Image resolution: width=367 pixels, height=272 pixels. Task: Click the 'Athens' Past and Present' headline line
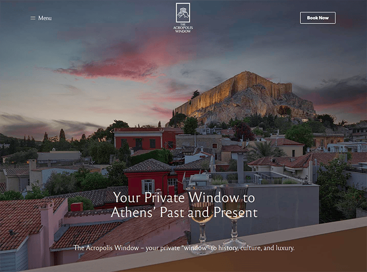[184, 212]
